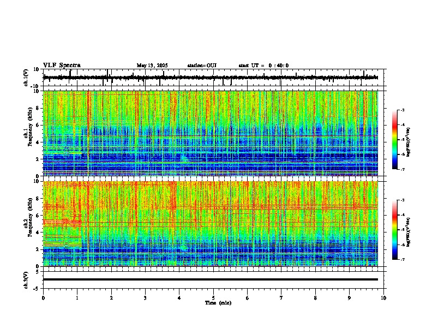Click the "Time (min)" axis label
432x334 pixels.
click(x=218, y=303)
